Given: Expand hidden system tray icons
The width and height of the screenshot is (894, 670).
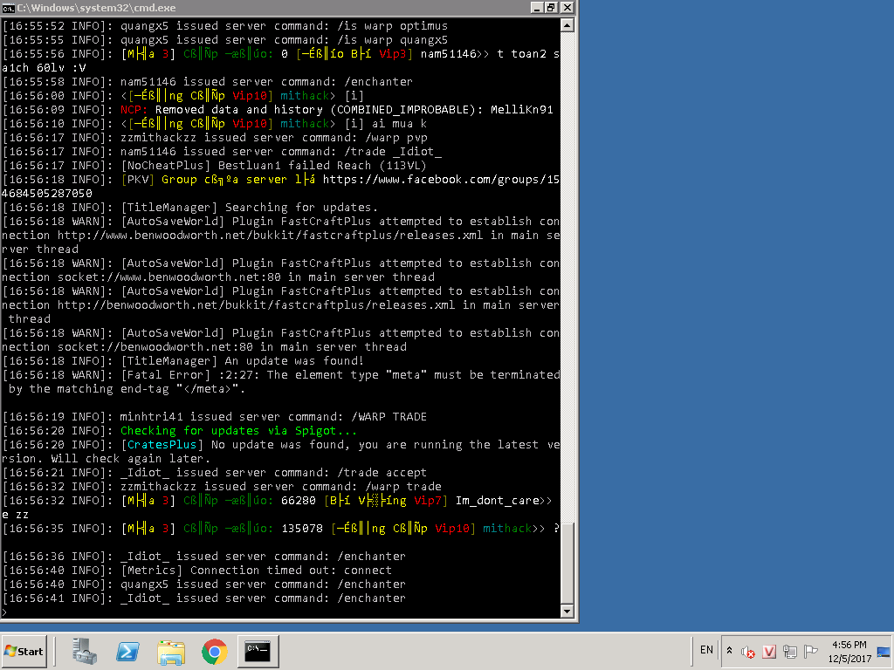Looking at the screenshot, I should click(x=729, y=651).
